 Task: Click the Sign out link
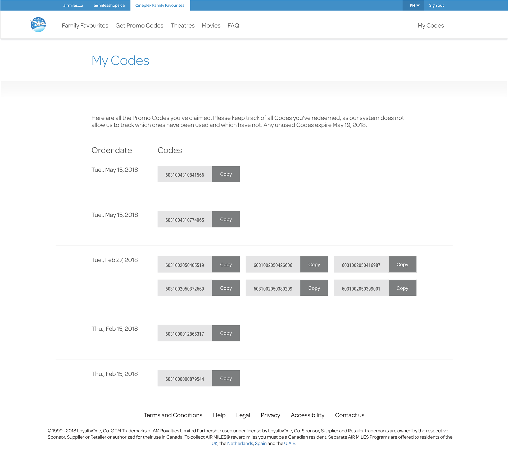436,5
